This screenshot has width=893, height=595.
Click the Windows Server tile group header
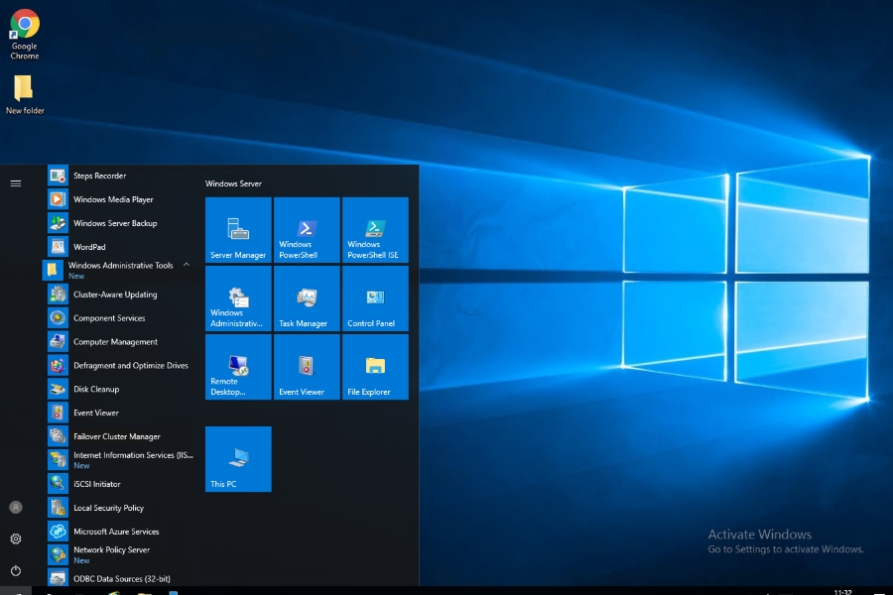pos(233,183)
